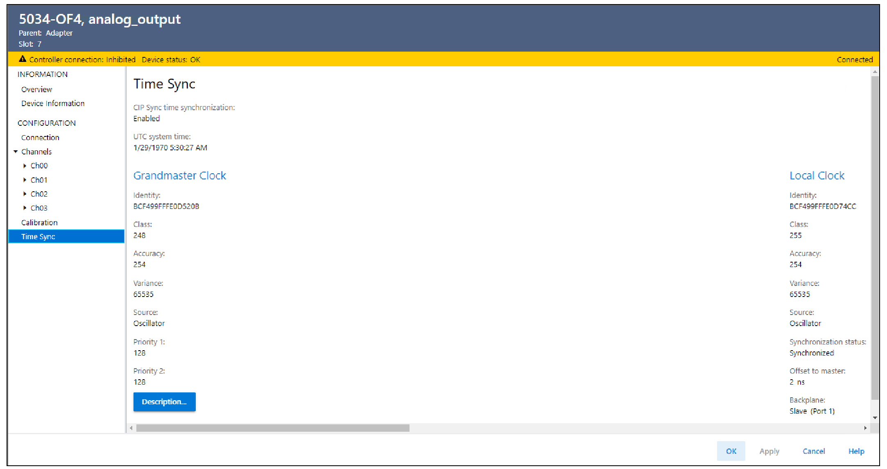Expand the Ch01 channel node

pos(25,180)
